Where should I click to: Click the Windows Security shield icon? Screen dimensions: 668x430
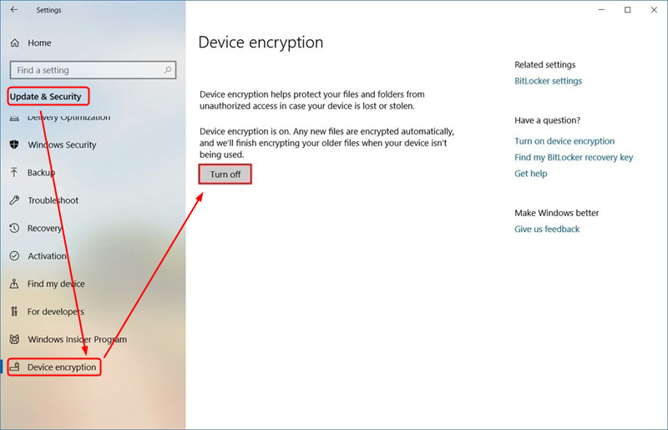tap(14, 144)
